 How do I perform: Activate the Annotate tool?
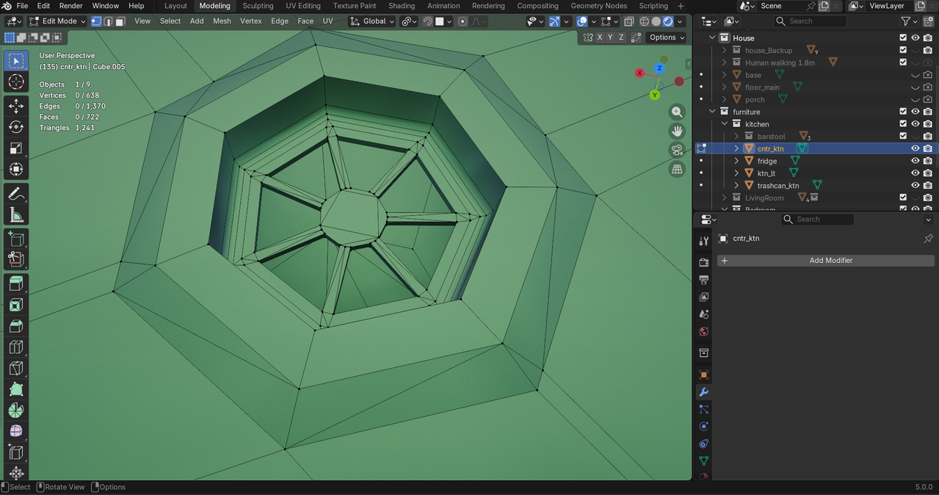[16, 194]
